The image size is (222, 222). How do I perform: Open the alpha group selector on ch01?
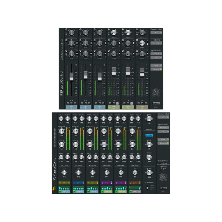pos(64,183)
